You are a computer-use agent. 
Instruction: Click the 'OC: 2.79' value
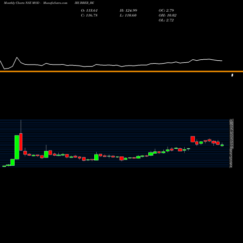coord(166,11)
